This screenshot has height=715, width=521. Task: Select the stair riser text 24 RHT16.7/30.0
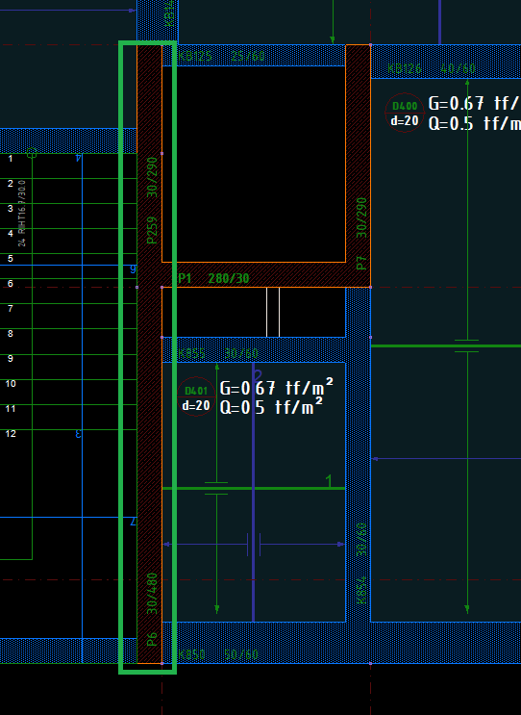click(x=22, y=213)
